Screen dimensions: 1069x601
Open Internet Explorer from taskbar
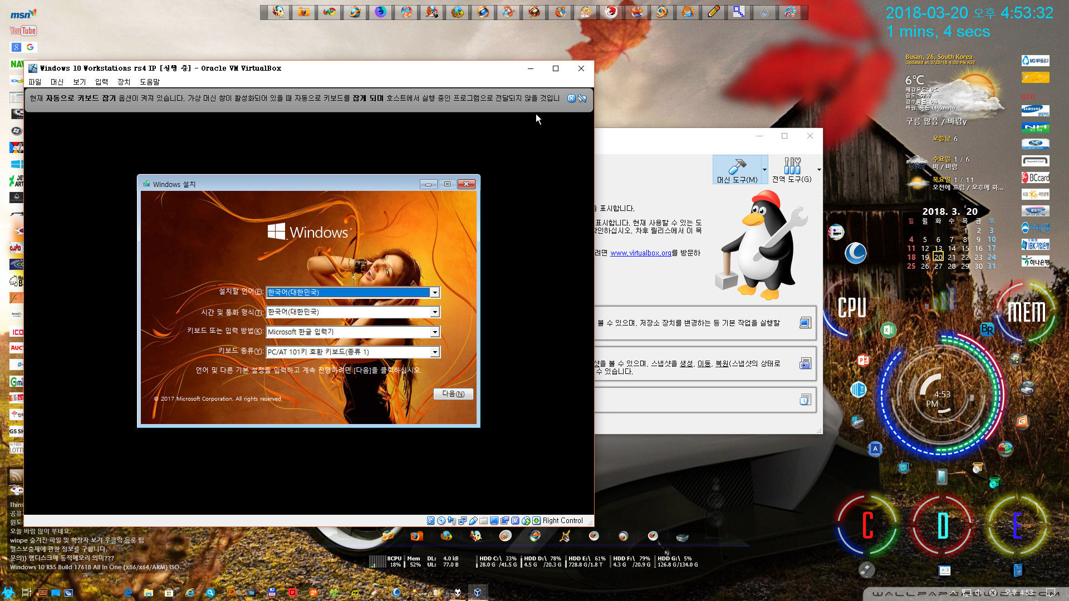[x=190, y=593]
